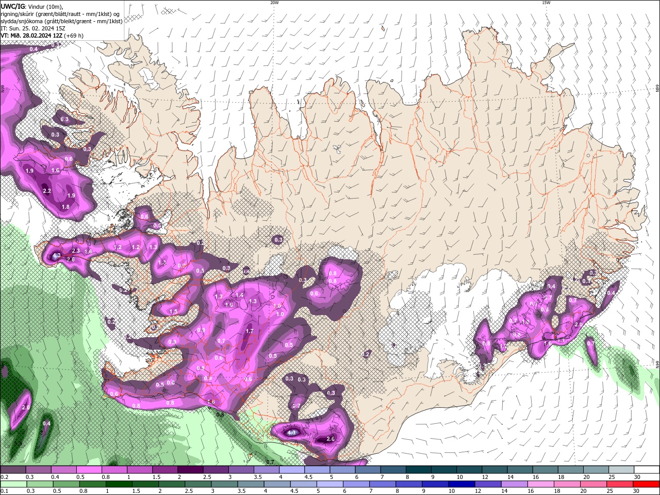
Task: Click the 2.2 snowfall value in the northwest
Action: 47,191
